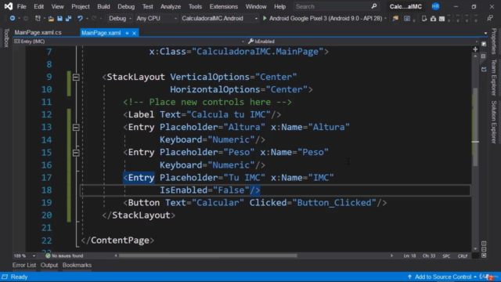Viewport: 501px width, 282px height.
Task: Open the Output panel tab
Action: pos(49,265)
